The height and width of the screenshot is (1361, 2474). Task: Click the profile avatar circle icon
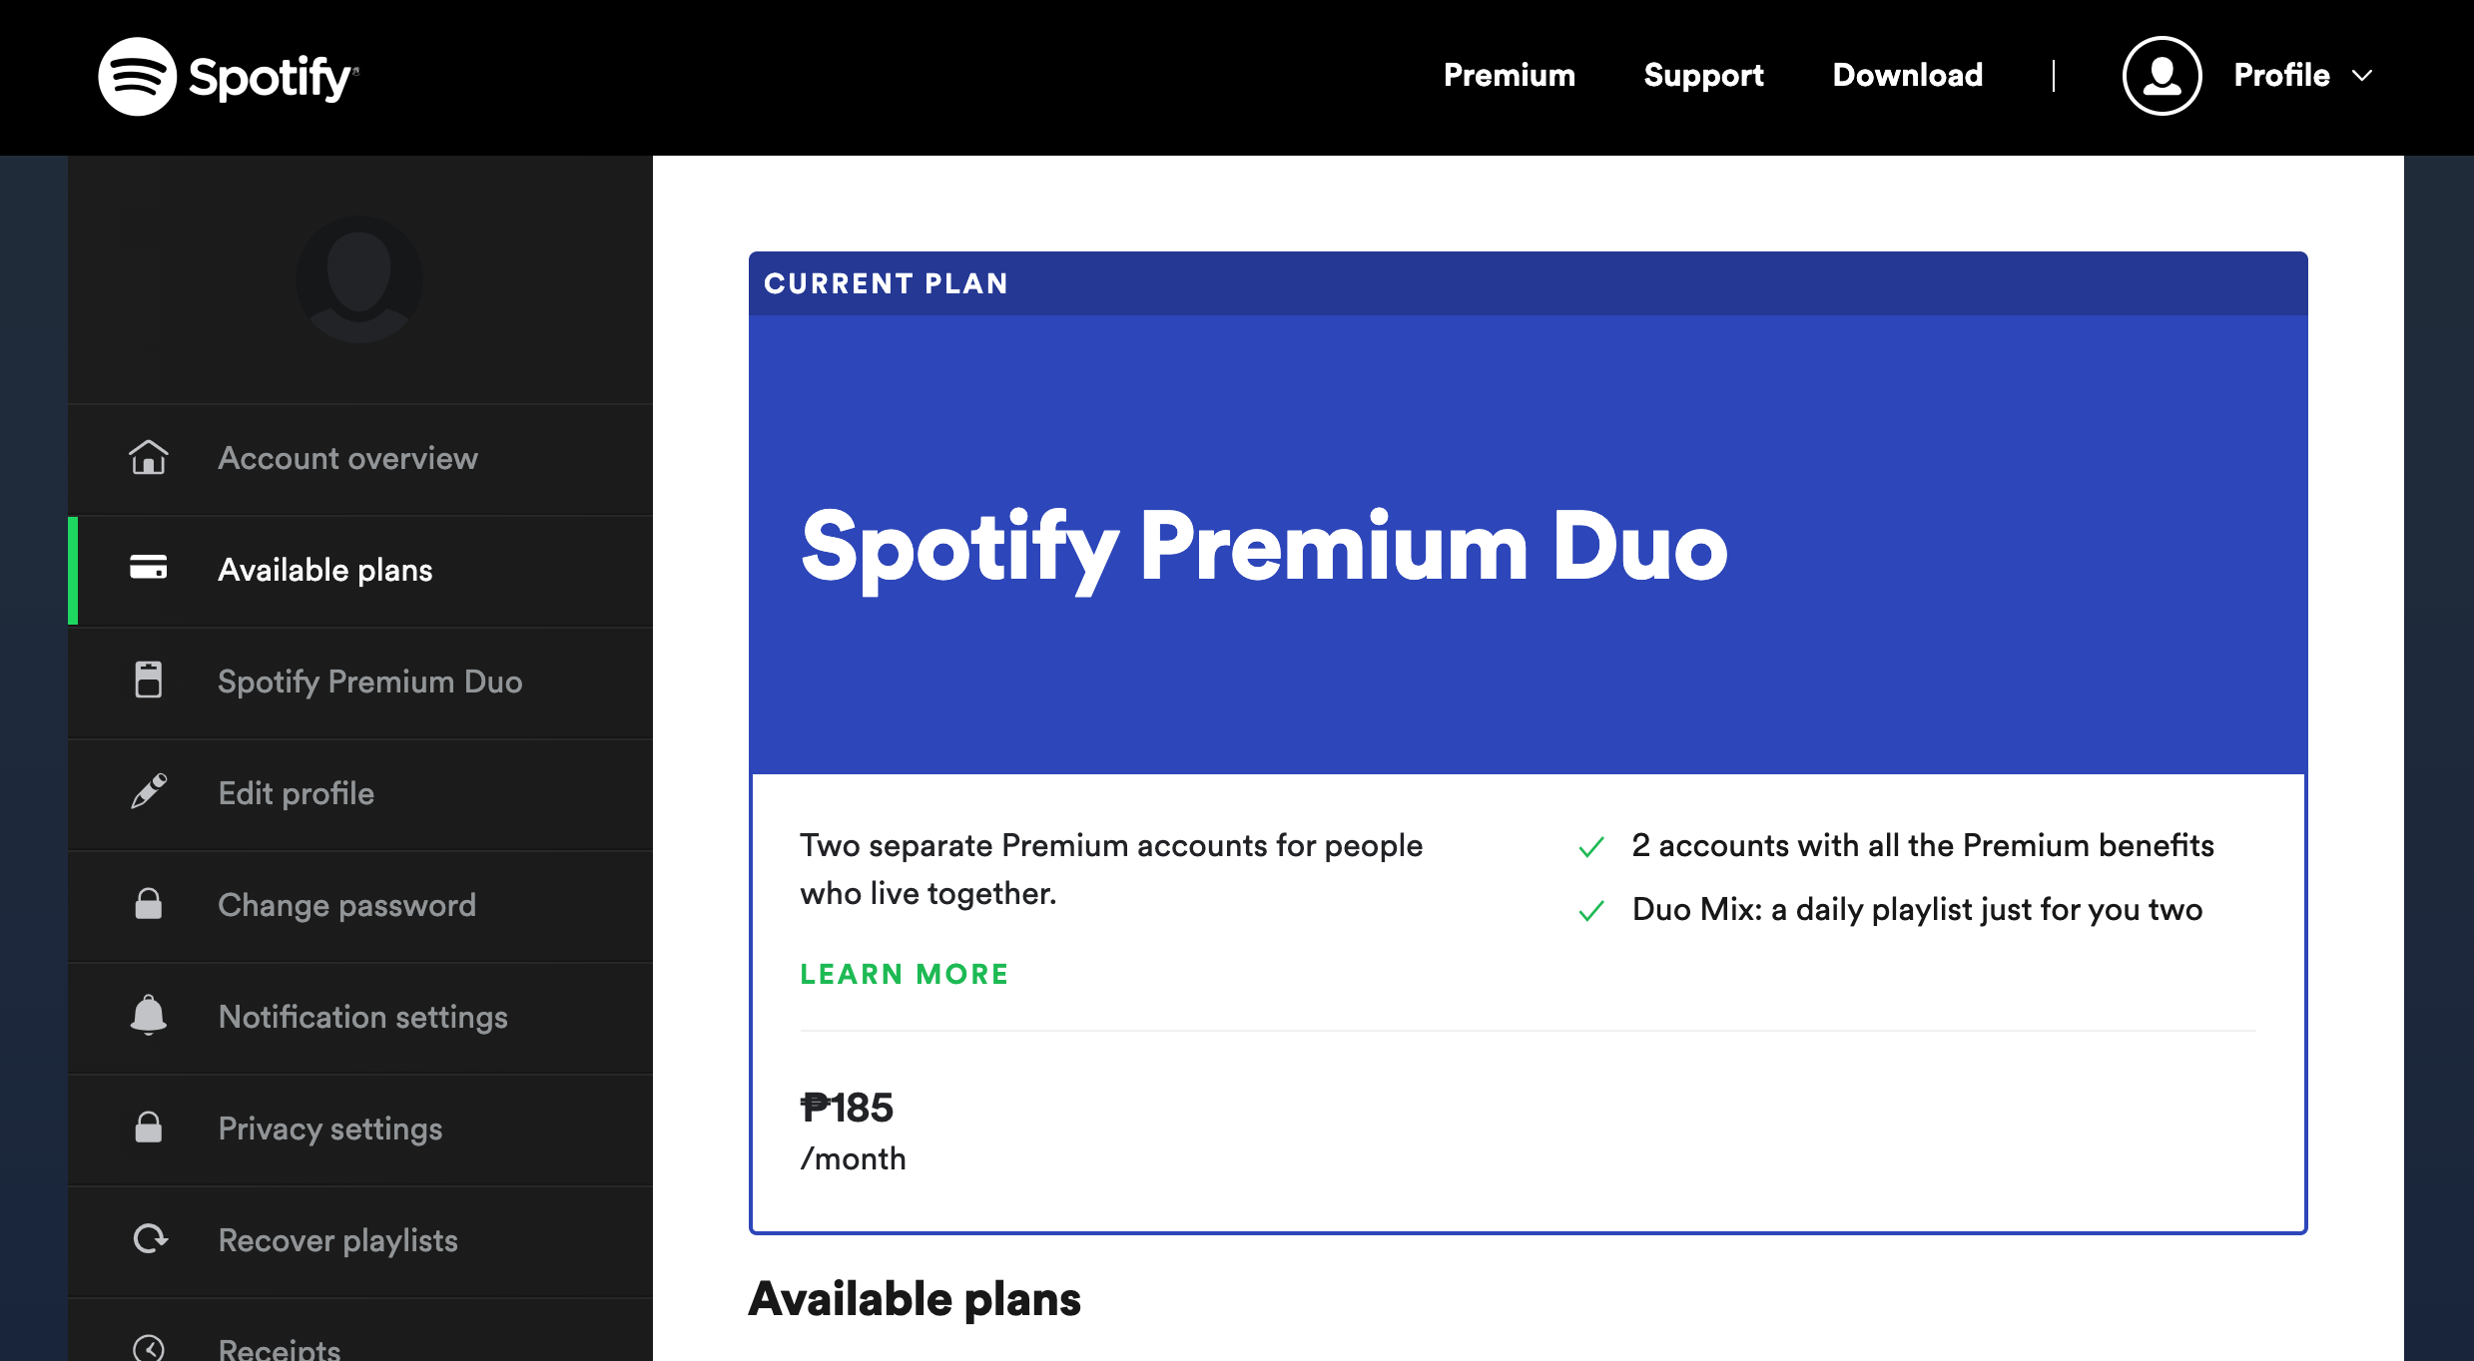click(x=2160, y=75)
